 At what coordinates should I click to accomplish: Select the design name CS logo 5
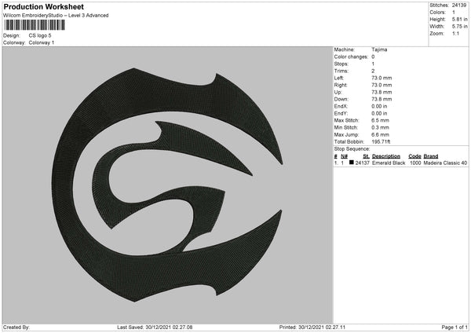40,35
